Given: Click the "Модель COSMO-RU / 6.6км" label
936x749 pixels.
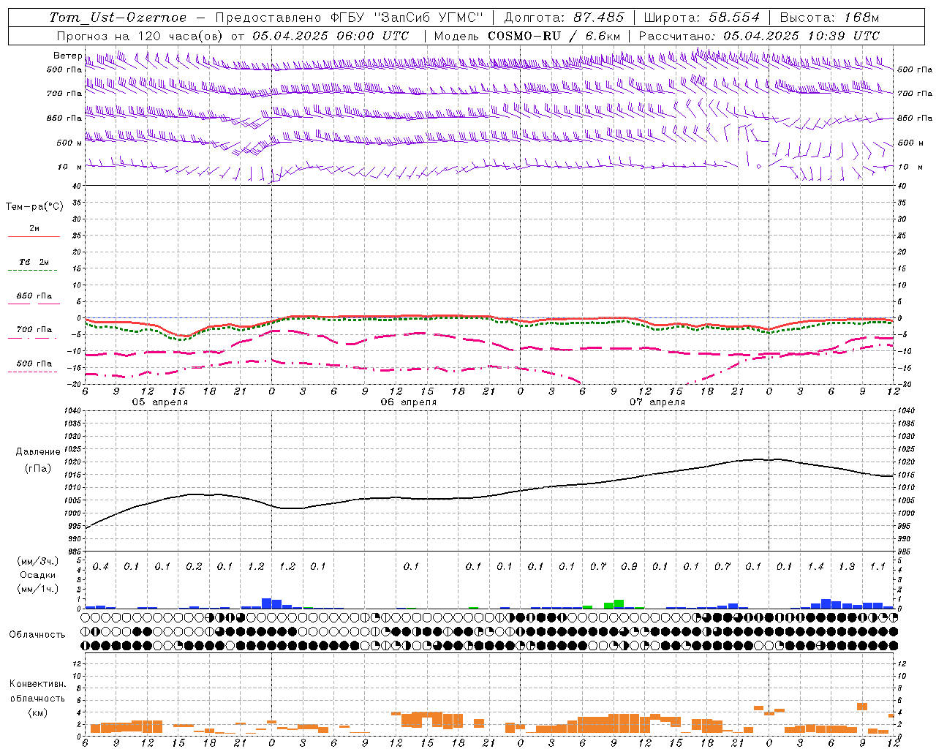Looking at the screenshot, I should point(527,36).
